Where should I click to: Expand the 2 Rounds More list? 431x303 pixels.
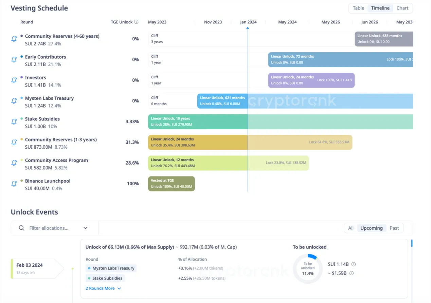tap(103, 288)
